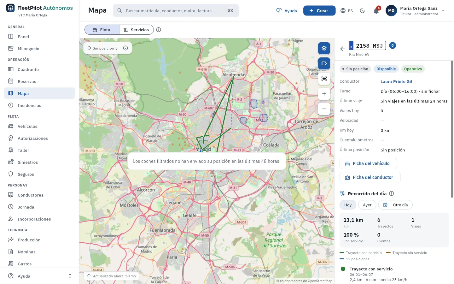
Task: Open notifications bell
Action: coord(376,11)
